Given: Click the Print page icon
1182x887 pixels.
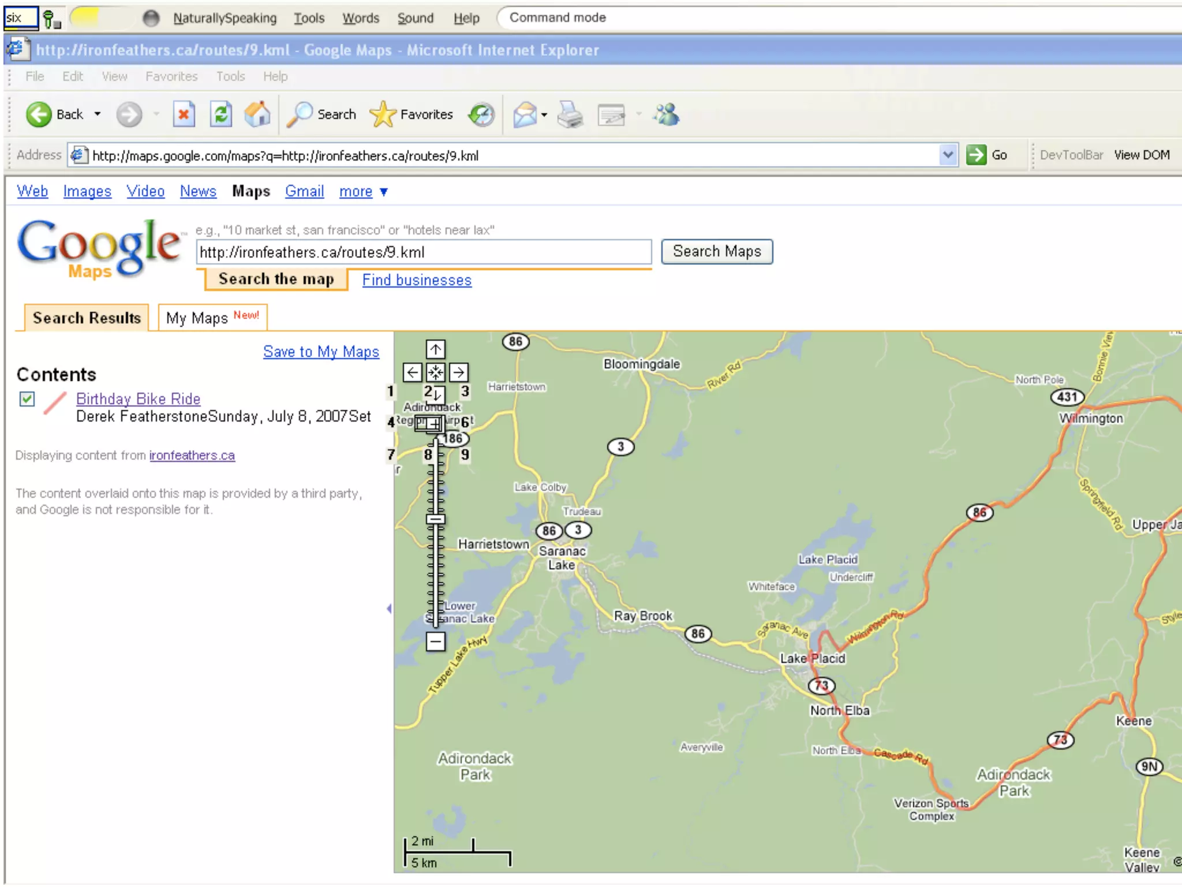Looking at the screenshot, I should point(570,114).
